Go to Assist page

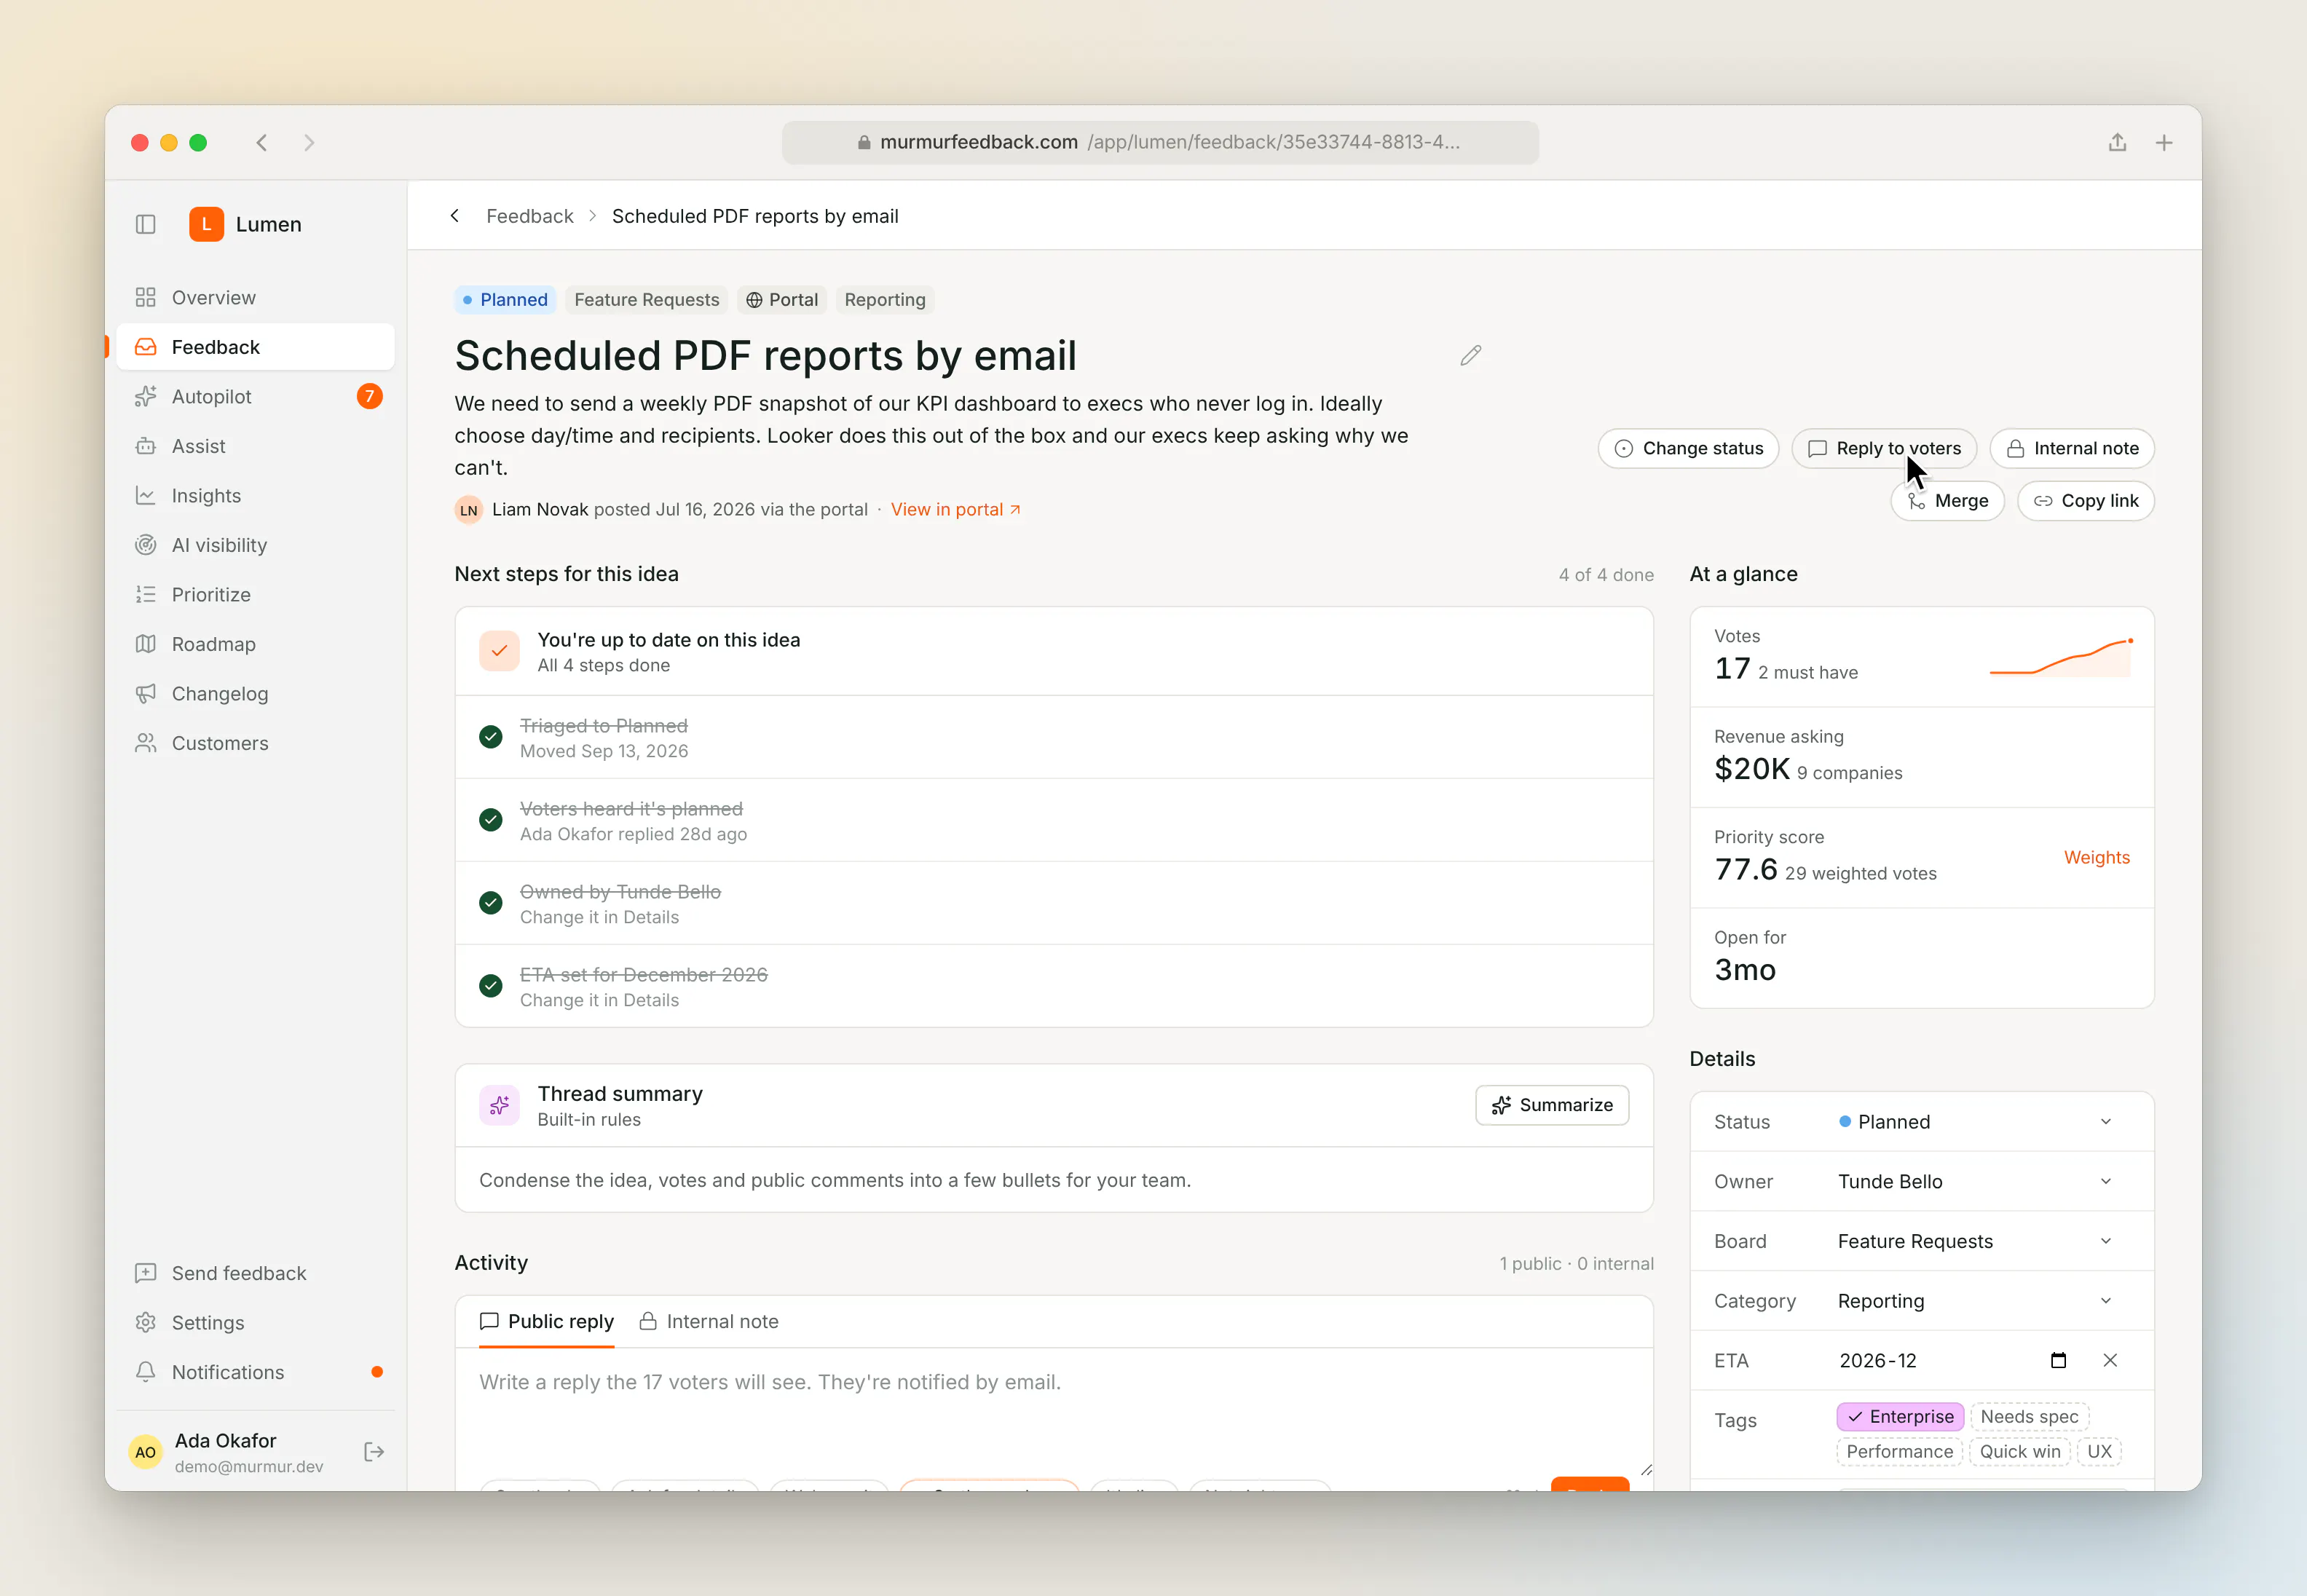(x=255, y=446)
